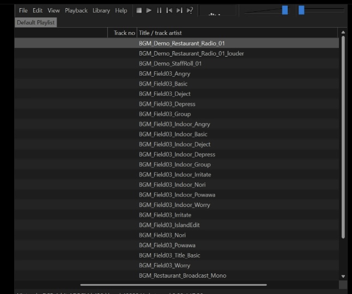Select track BGM_Field03_Indoor_Depress
Image resolution: width=352 pixels, height=294 pixels.
(x=177, y=154)
